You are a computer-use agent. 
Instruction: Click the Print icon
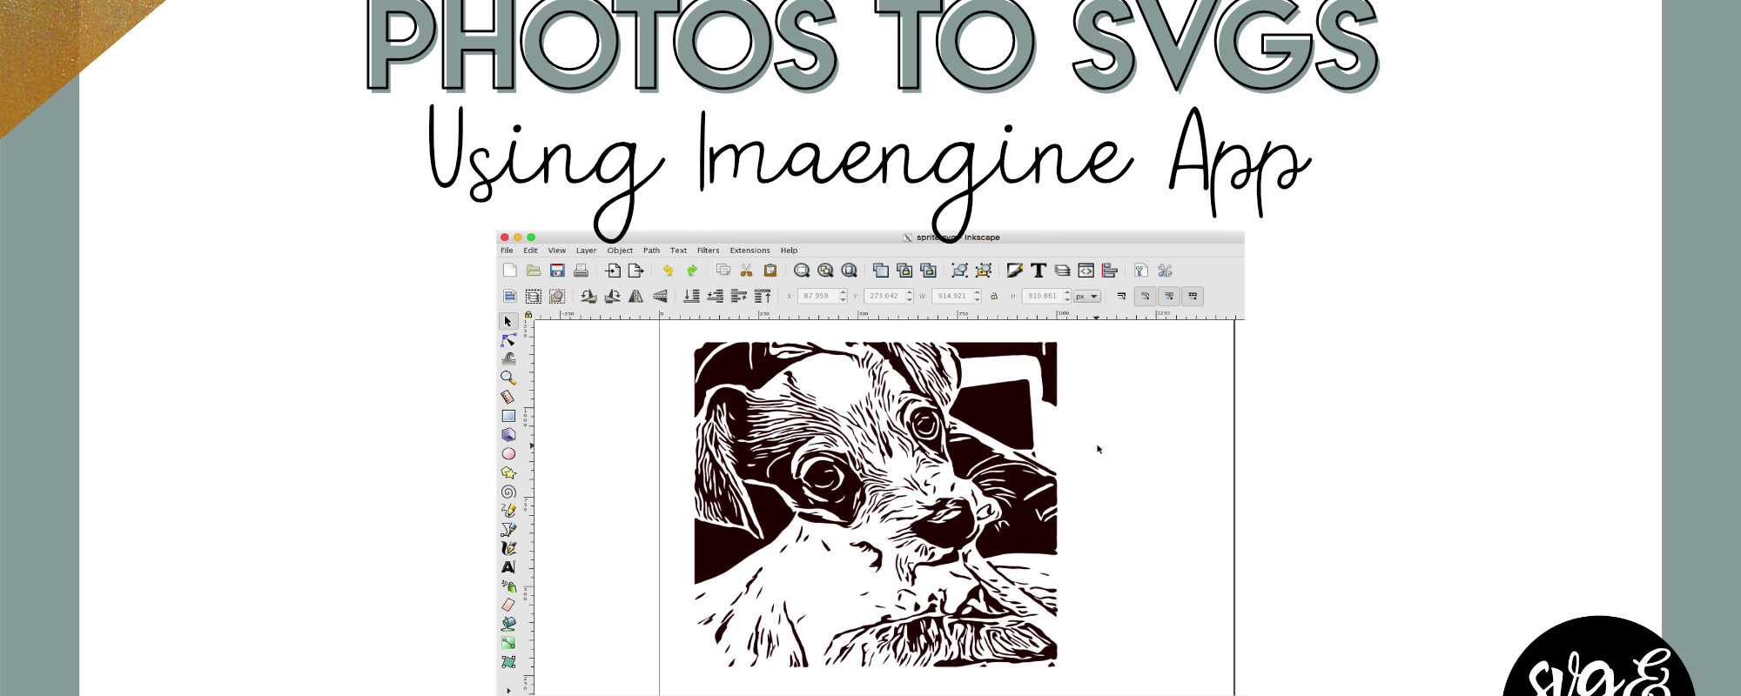581,271
